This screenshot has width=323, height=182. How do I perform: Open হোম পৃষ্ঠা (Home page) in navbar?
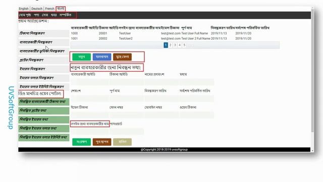click(x=25, y=15)
